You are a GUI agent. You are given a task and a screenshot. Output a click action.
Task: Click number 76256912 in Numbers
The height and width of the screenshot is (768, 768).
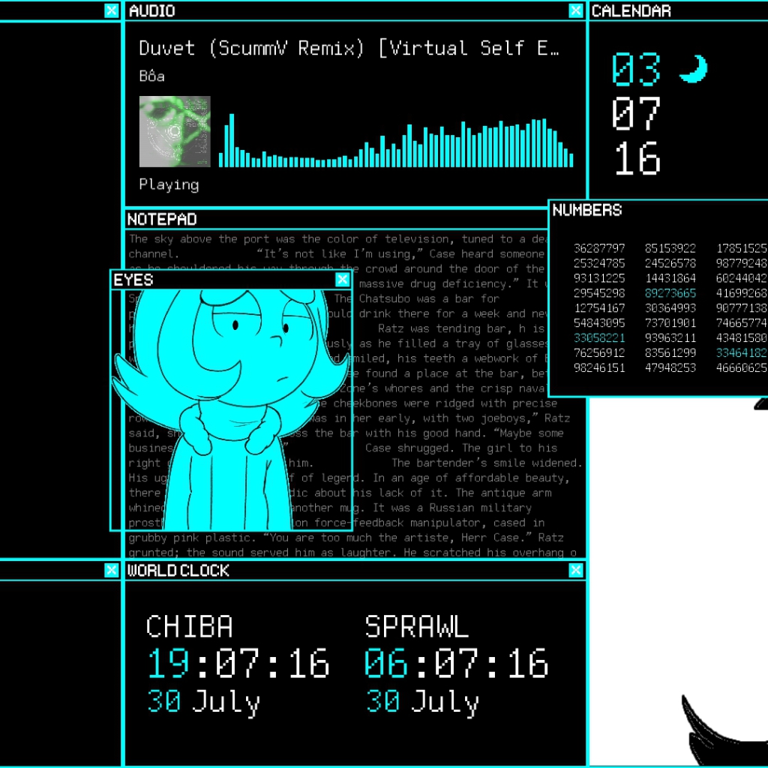click(x=599, y=352)
